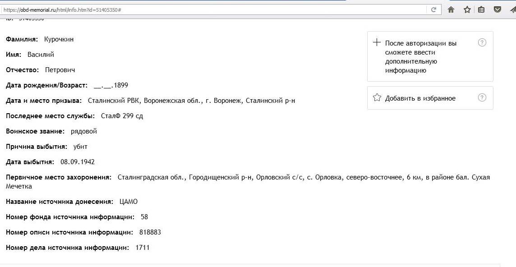
Task: Click the surname value 'Курочкин'
Action: [x=59, y=39]
